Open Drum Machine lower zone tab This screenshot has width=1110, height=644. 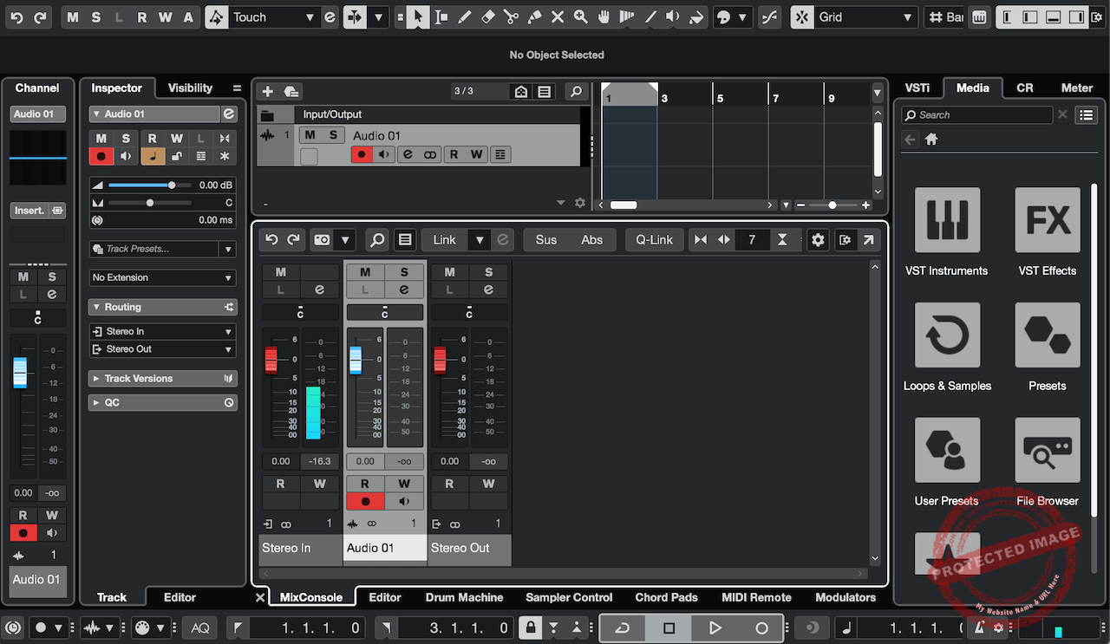pyautogui.click(x=464, y=597)
